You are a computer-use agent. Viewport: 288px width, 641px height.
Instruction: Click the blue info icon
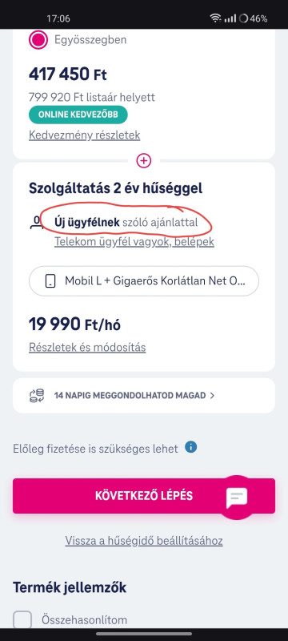click(191, 447)
